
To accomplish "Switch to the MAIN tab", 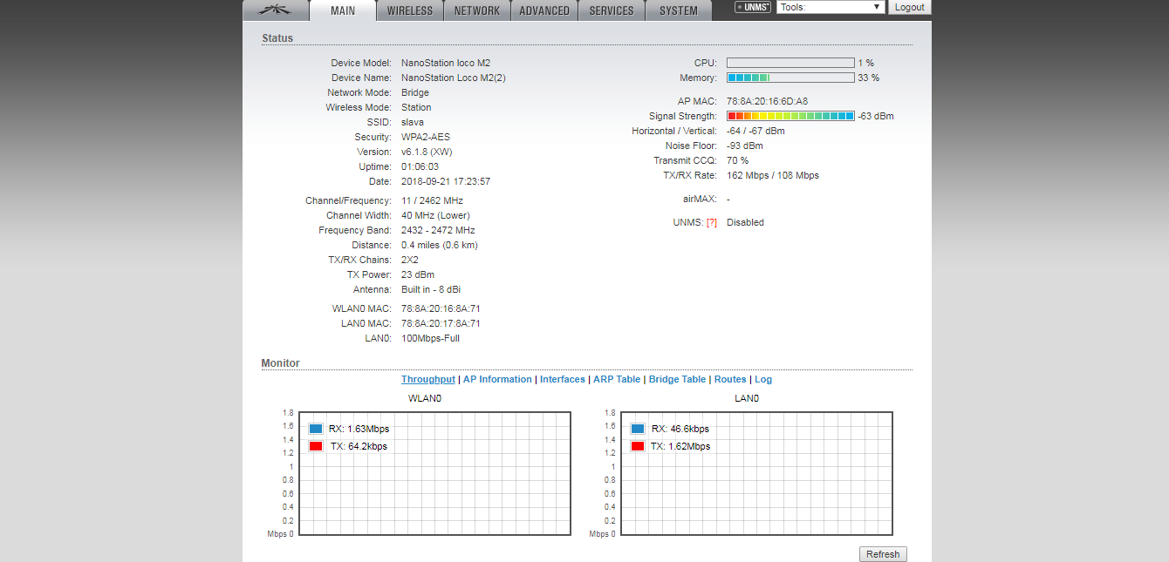I will click(343, 10).
